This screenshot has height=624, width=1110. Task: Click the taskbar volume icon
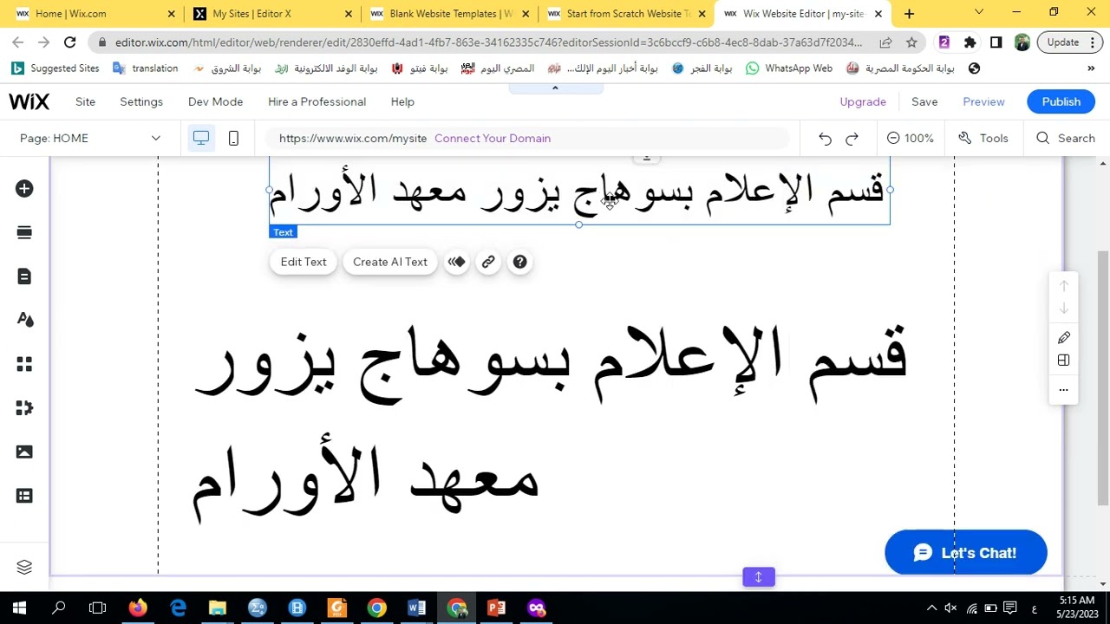pyautogui.click(x=951, y=608)
